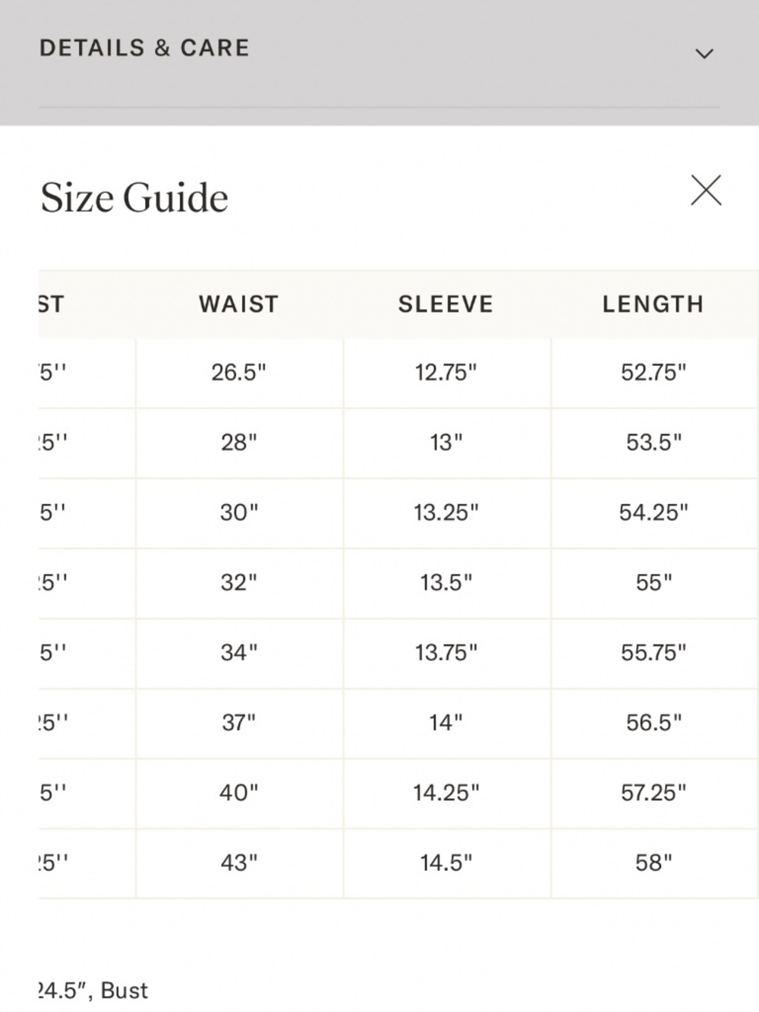Expand the Details & Care chevron
Screen dimensions: 759x1012
[x=704, y=53]
